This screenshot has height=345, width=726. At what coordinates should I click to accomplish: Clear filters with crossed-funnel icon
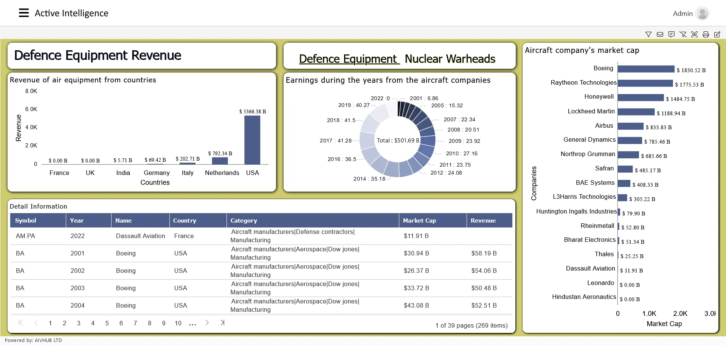coord(683,34)
